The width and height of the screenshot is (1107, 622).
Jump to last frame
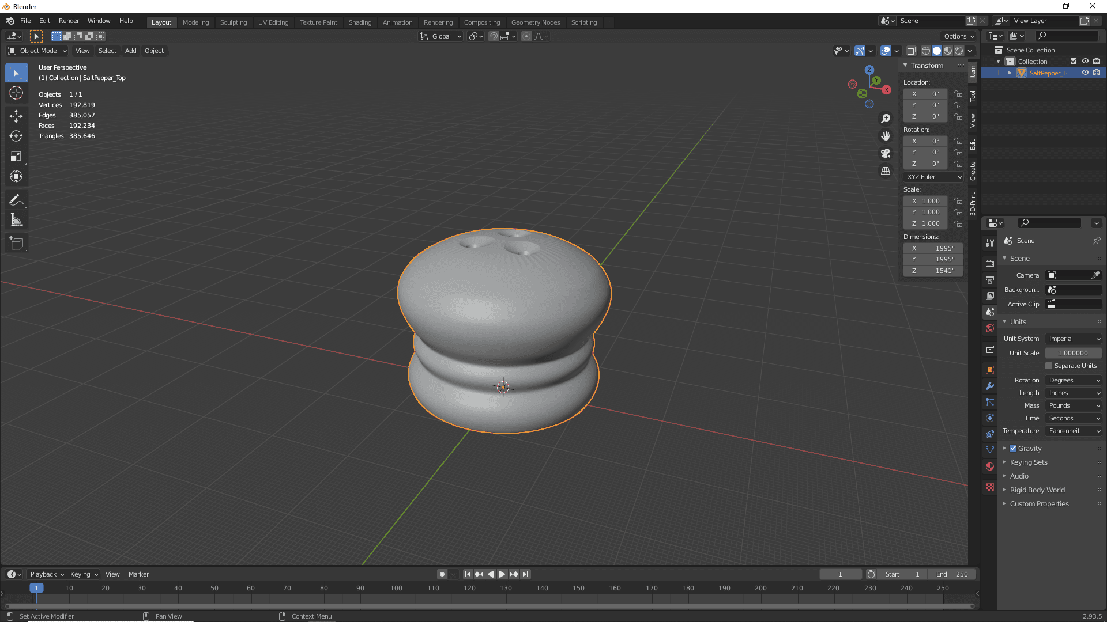525,574
